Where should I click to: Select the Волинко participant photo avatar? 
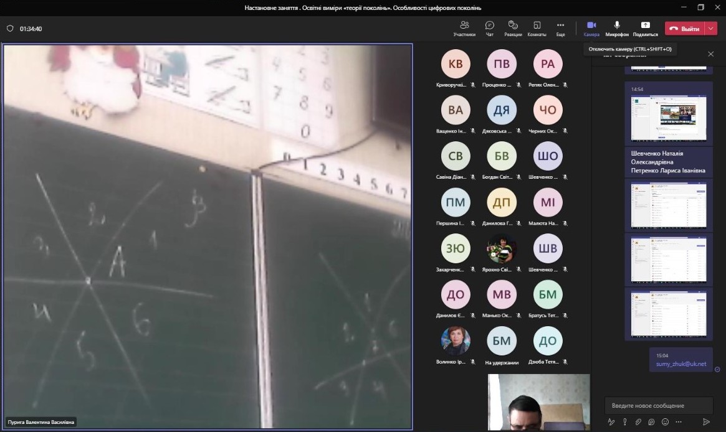click(456, 341)
